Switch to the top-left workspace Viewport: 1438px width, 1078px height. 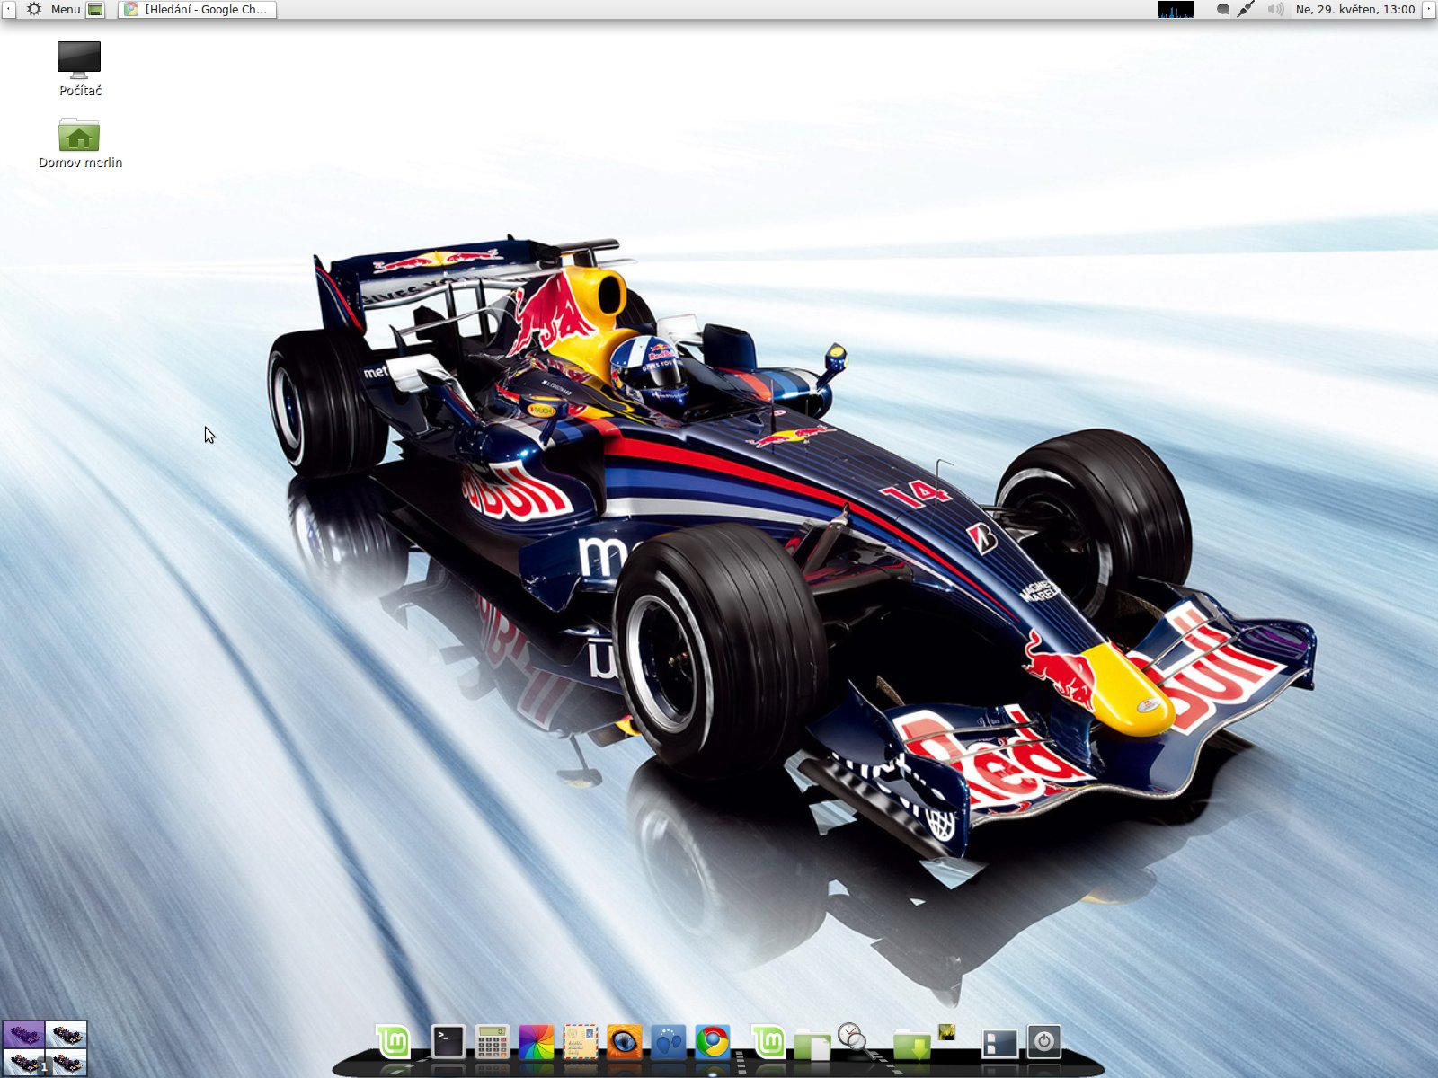pyautogui.click(x=23, y=1035)
